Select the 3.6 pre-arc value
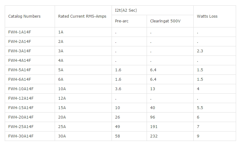 click(x=118, y=89)
